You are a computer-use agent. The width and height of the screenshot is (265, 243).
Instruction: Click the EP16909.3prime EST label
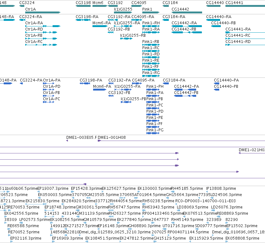pyautogui.click(x=68, y=238)
